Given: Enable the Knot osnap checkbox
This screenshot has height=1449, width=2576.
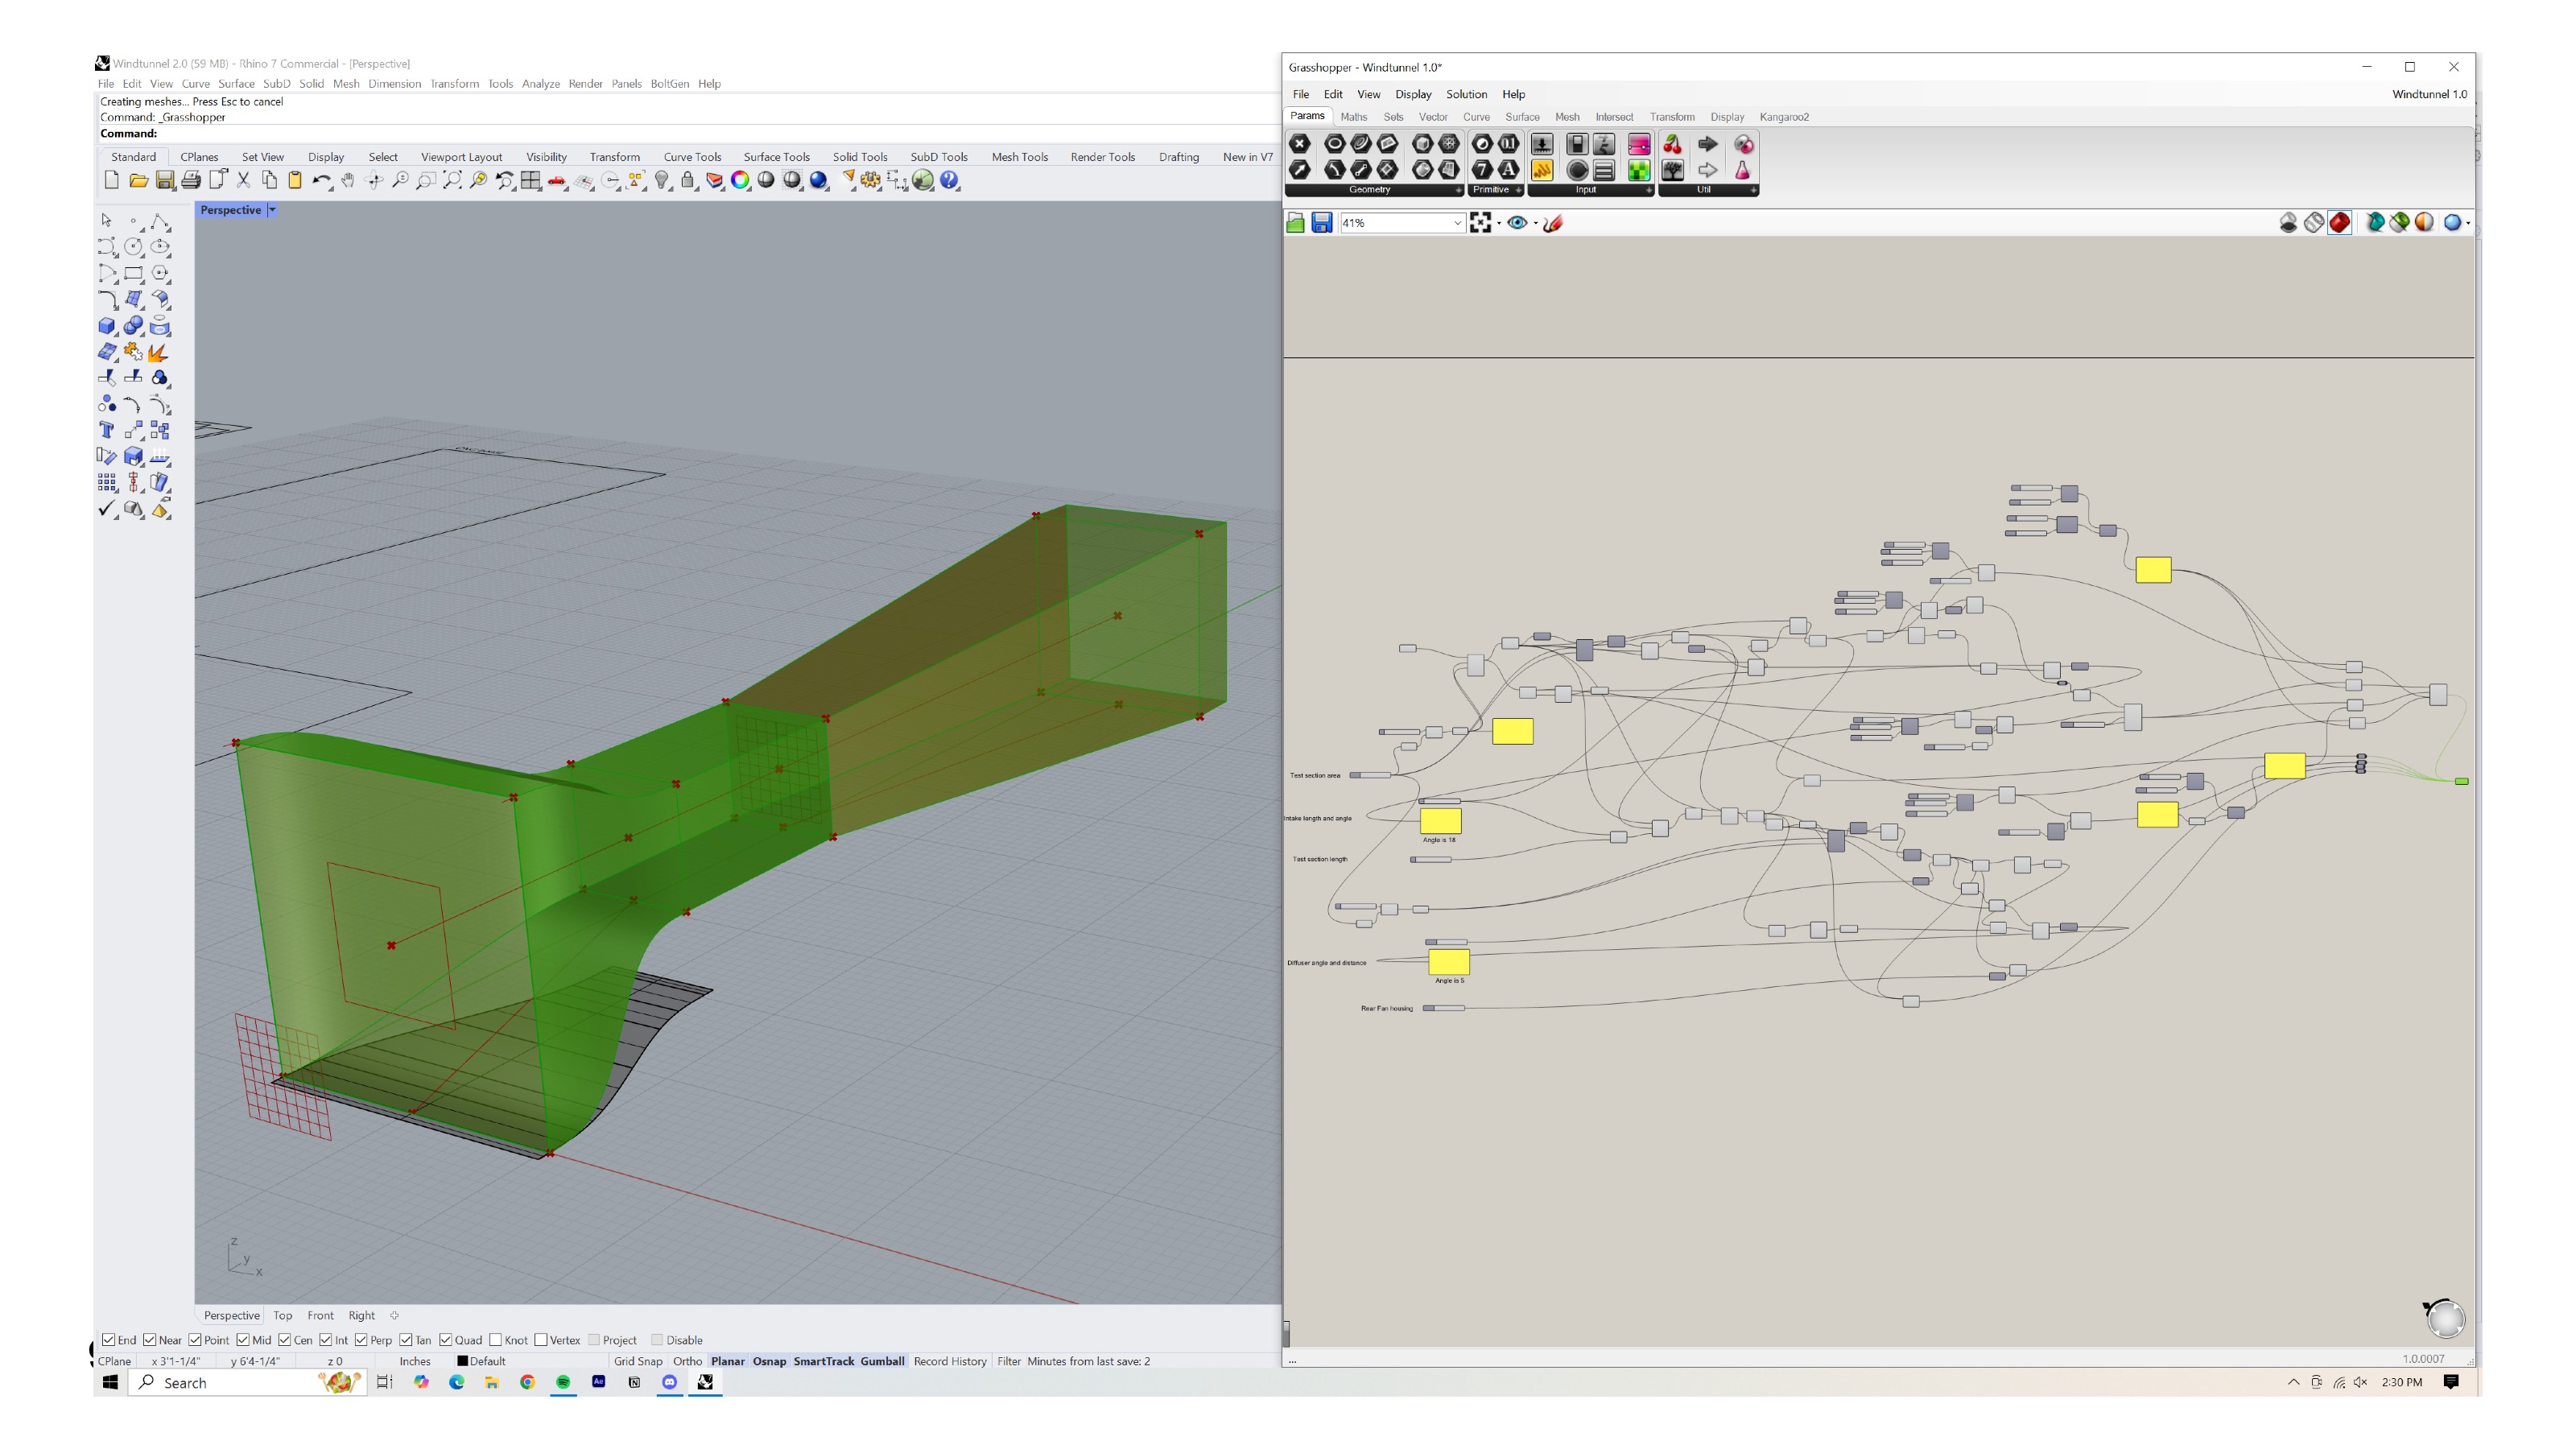Looking at the screenshot, I should coord(496,1340).
